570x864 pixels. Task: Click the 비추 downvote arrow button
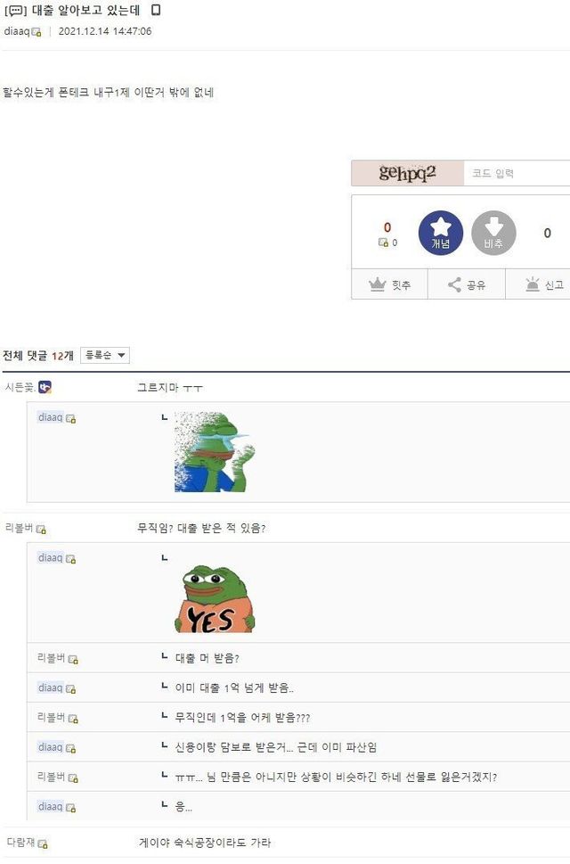pos(493,233)
